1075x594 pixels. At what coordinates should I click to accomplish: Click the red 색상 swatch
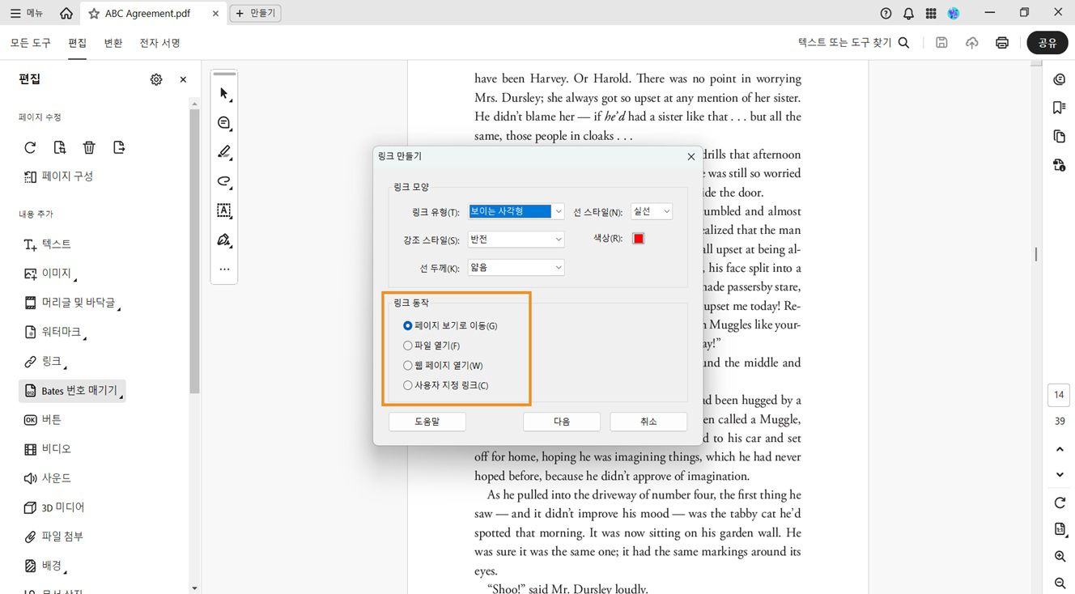[638, 238]
